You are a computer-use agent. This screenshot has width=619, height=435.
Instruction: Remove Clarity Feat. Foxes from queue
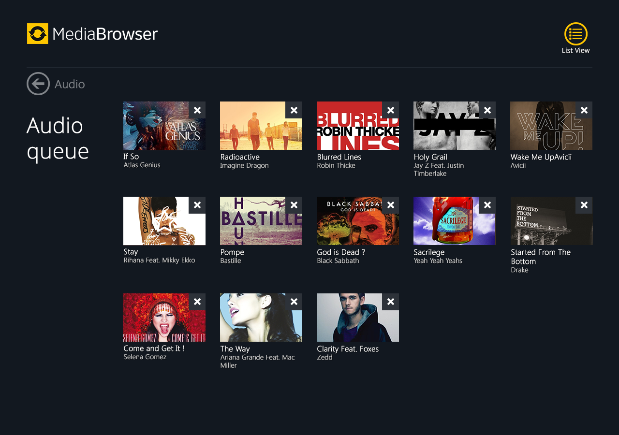[x=390, y=302]
